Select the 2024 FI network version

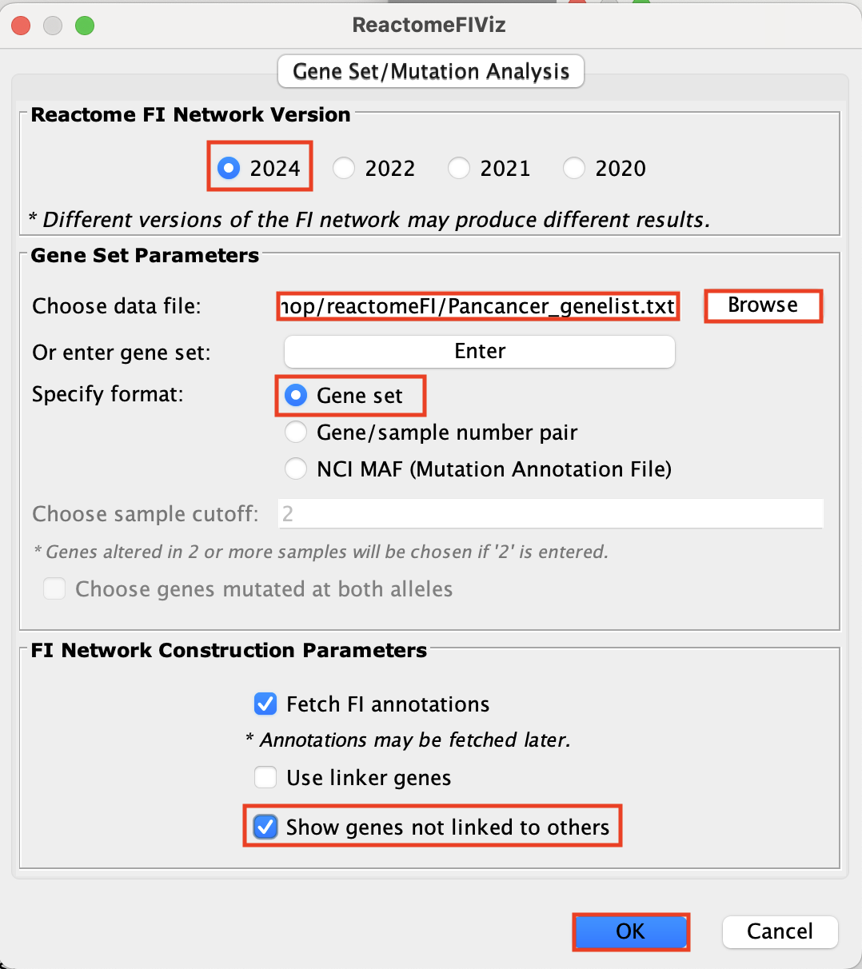(229, 169)
